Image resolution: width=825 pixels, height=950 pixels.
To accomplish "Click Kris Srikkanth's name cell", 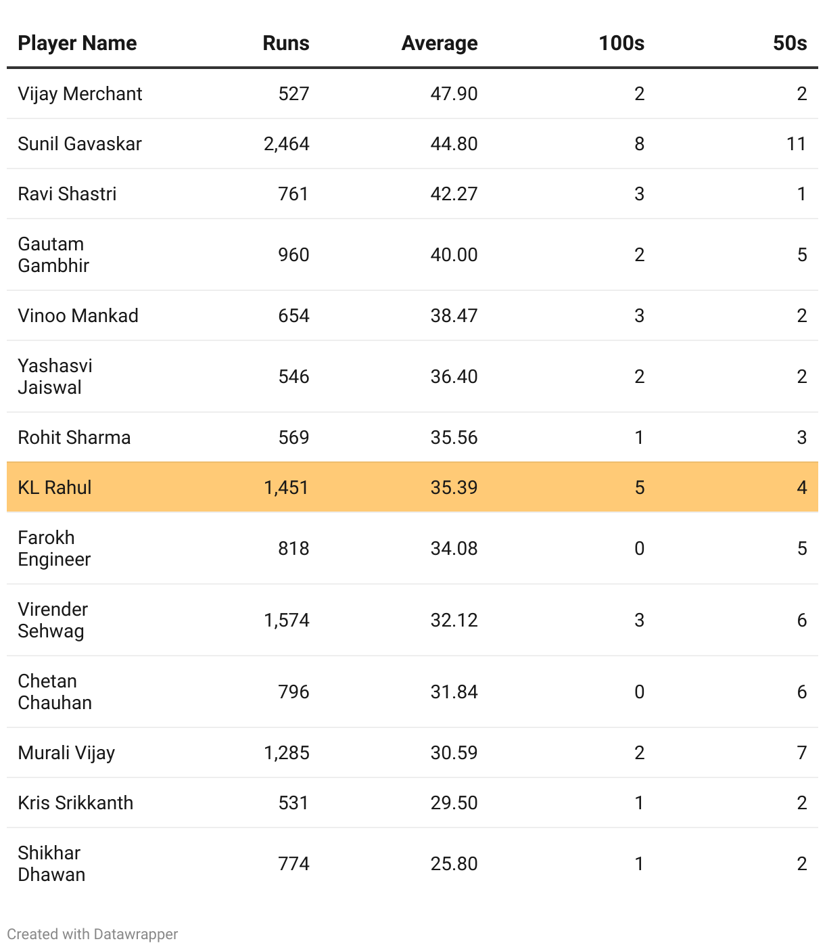I will 76,802.
